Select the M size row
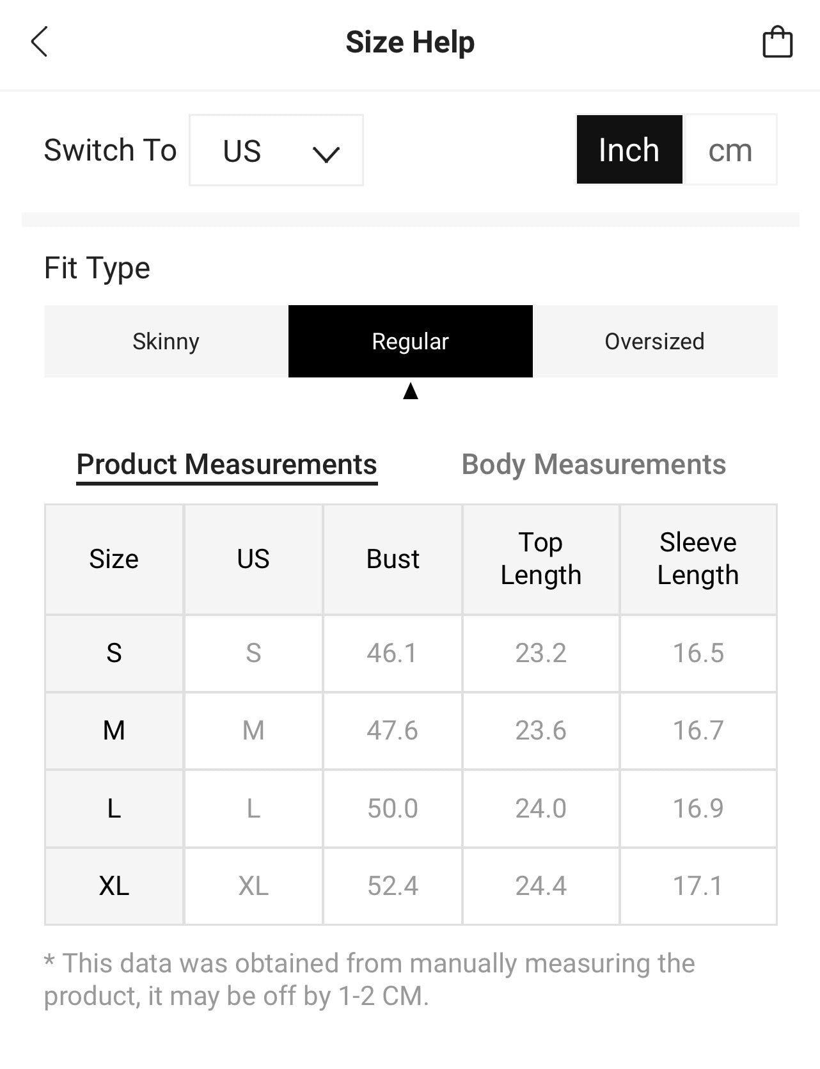The height and width of the screenshot is (1069, 820). tap(114, 731)
